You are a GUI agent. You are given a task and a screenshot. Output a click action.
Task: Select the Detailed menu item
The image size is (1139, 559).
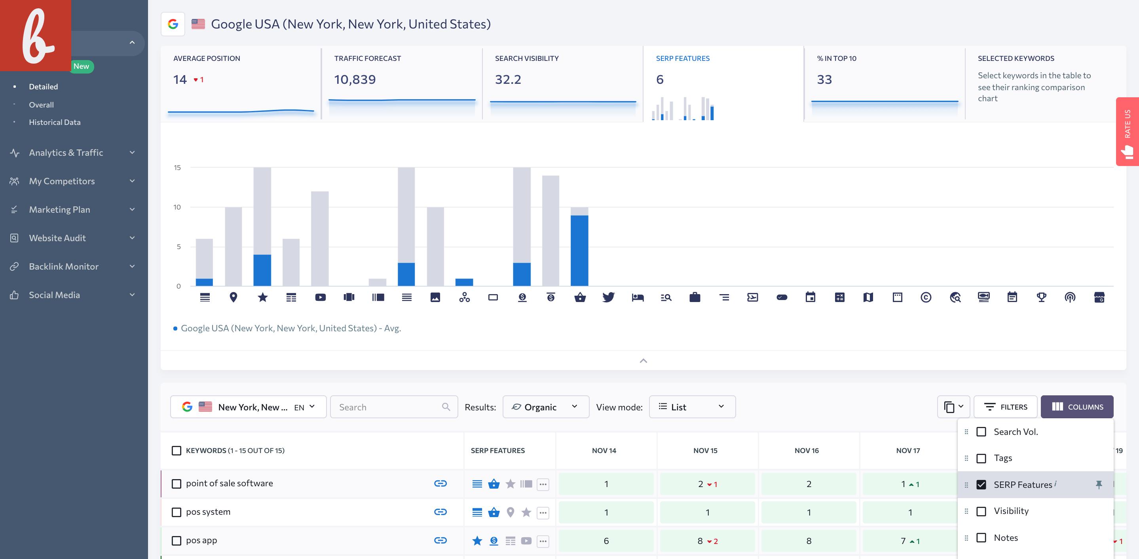click(43, 86)
